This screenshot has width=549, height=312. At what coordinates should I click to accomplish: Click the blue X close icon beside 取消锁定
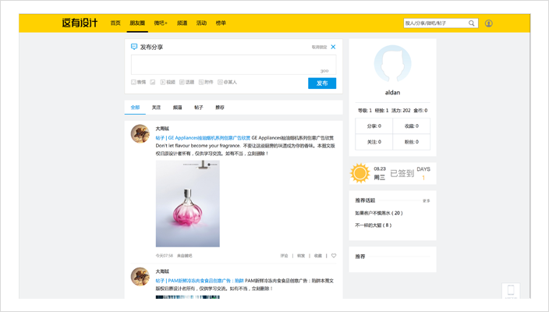[333, 47]
